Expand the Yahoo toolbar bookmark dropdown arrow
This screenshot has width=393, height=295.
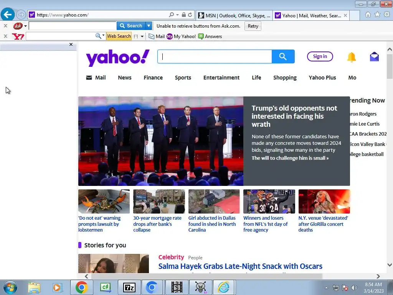click(142, 36)
